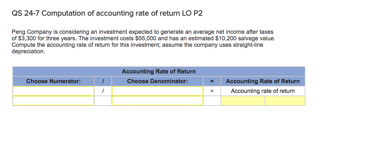Screen dimensions: 378x154
Task: Click the 'Peng Company' problem description paragraph
Action: pyautogui.click(x=142, y=42)
